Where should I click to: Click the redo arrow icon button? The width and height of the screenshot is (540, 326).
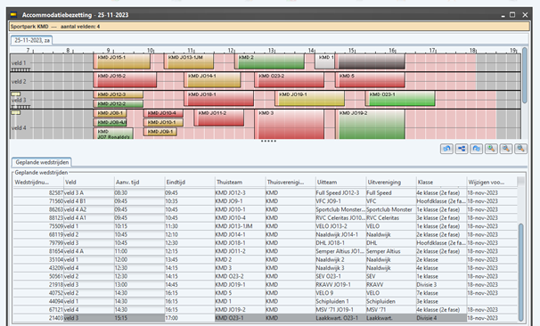(x=477, y=149)
